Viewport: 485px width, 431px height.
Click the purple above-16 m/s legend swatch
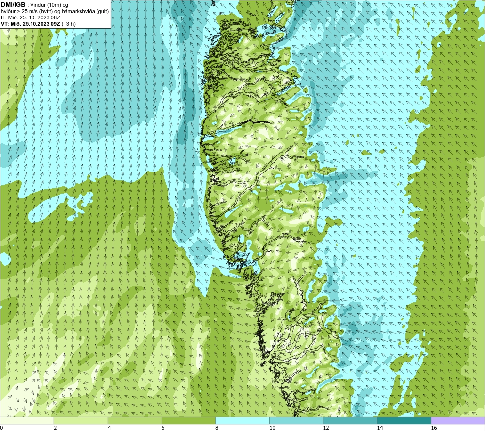tap(458, 421)
